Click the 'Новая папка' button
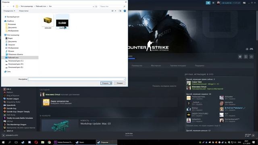Image resolution: width=258 pixels, height=145 pixels. click(23, 11)
